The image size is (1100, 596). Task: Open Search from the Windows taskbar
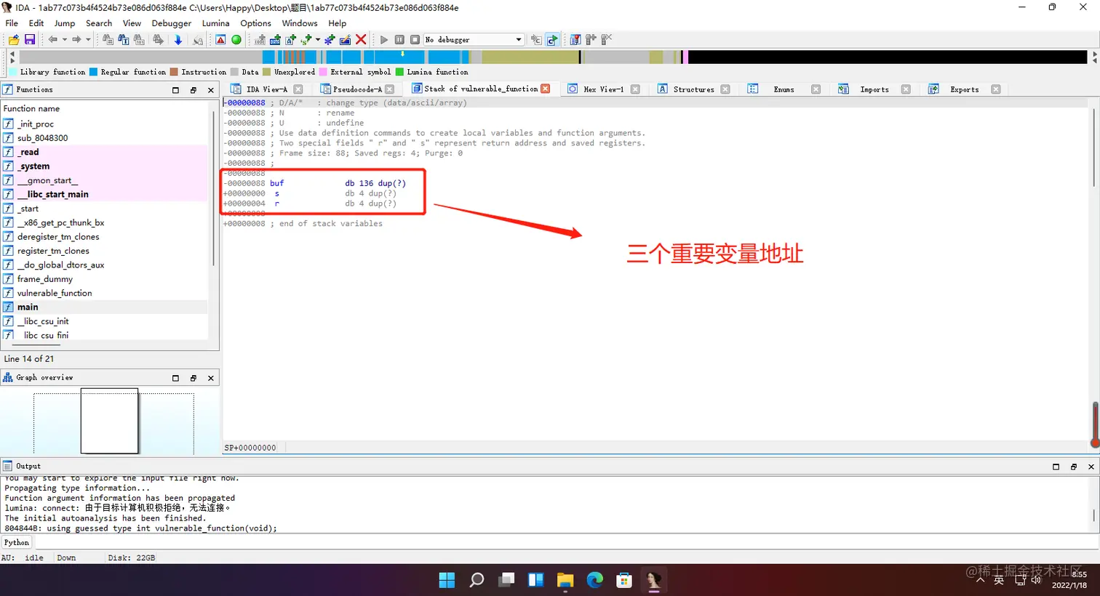tap(477, 580)
